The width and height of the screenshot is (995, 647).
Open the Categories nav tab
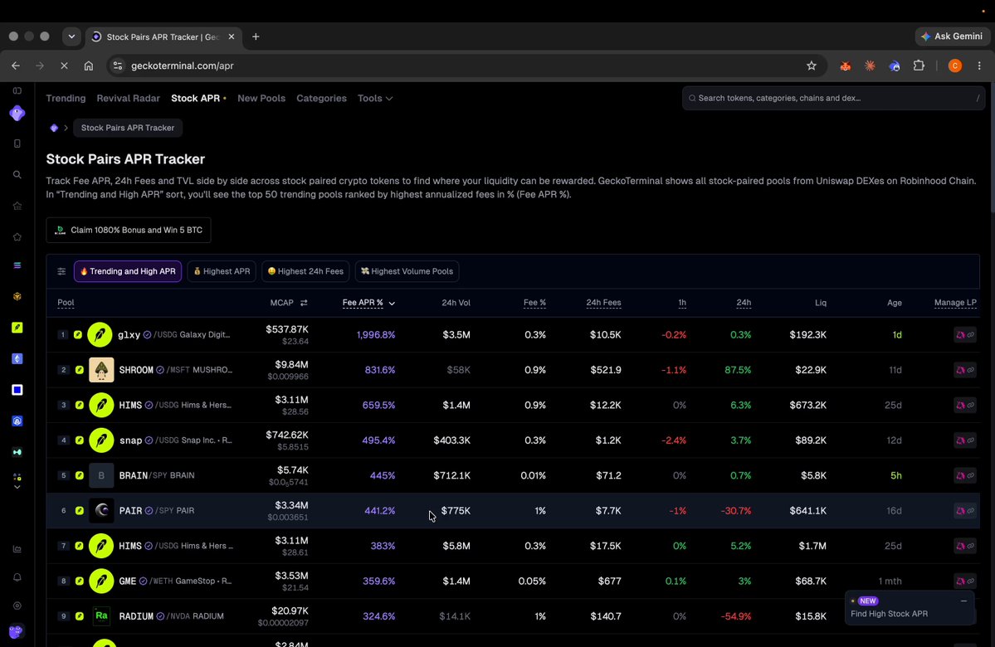pos(322,99)
